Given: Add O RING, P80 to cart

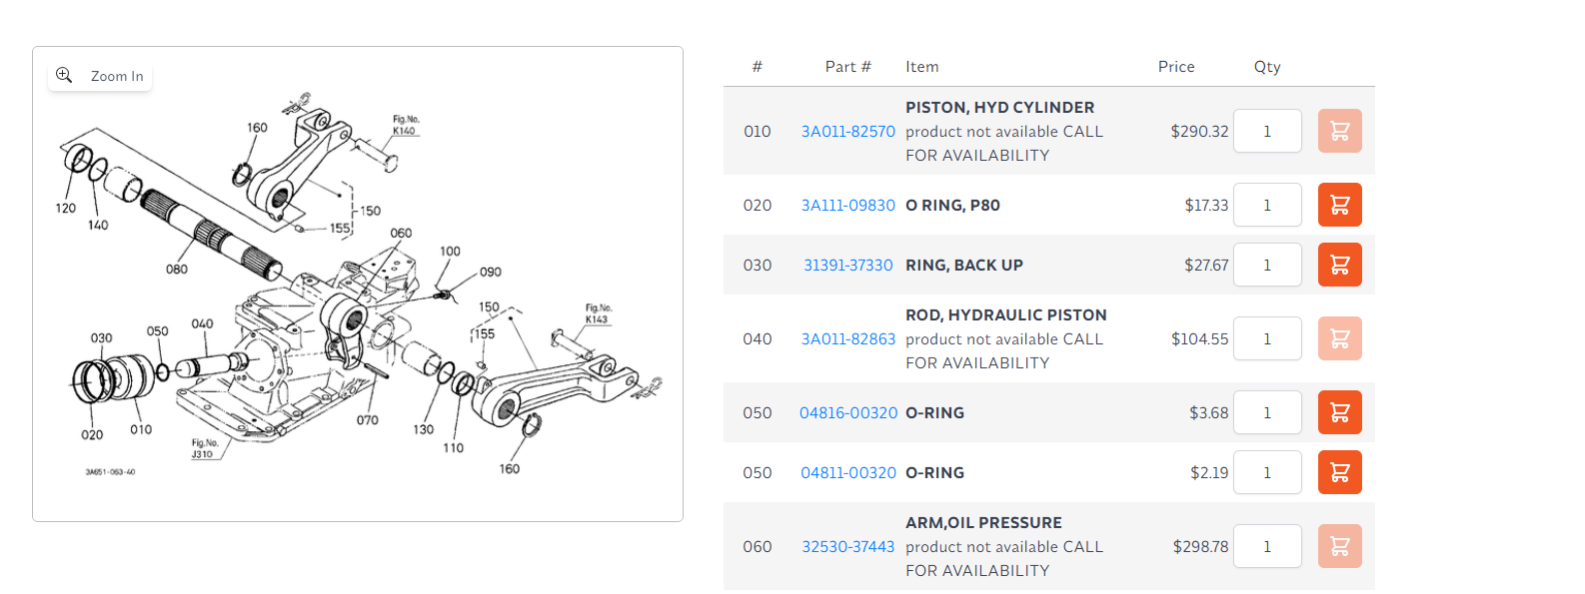Looking at the screenshot, I should pos(1339,205).
